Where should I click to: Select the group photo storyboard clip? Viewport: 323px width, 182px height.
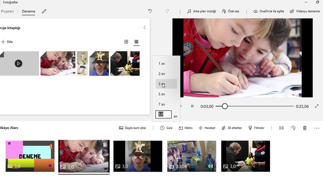(x=246, y=156)
